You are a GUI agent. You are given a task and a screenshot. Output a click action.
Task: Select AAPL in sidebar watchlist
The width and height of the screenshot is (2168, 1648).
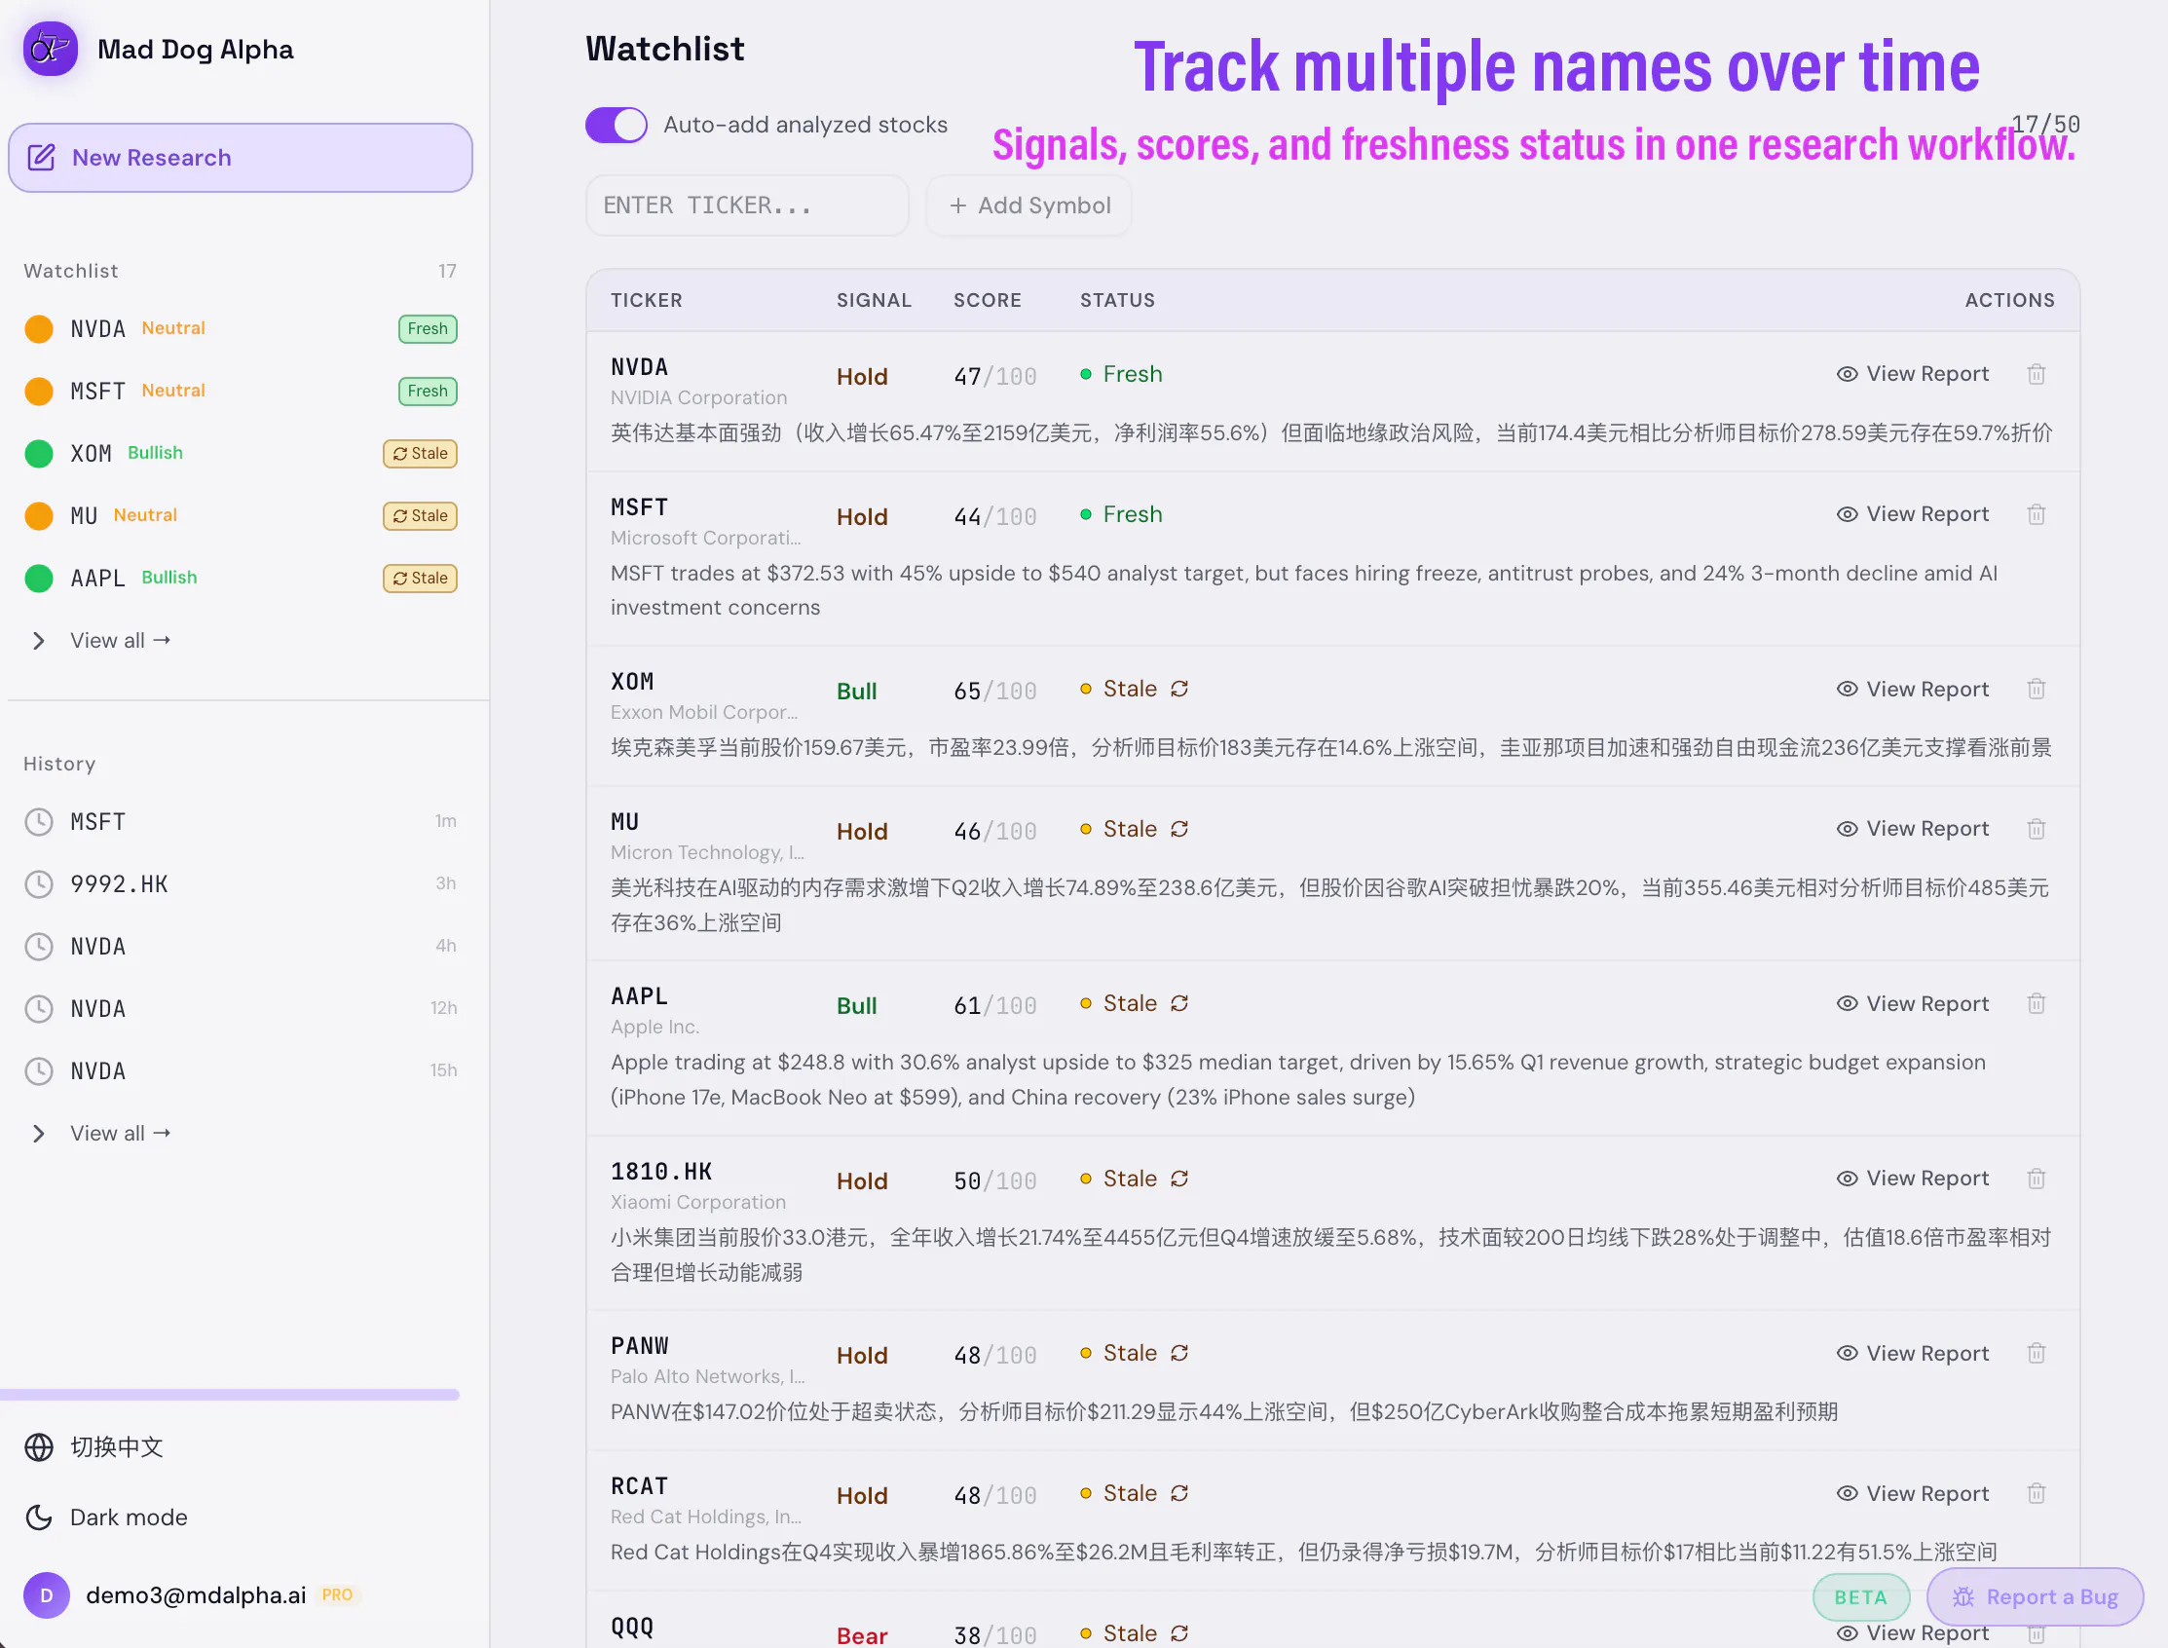(241, 578)
